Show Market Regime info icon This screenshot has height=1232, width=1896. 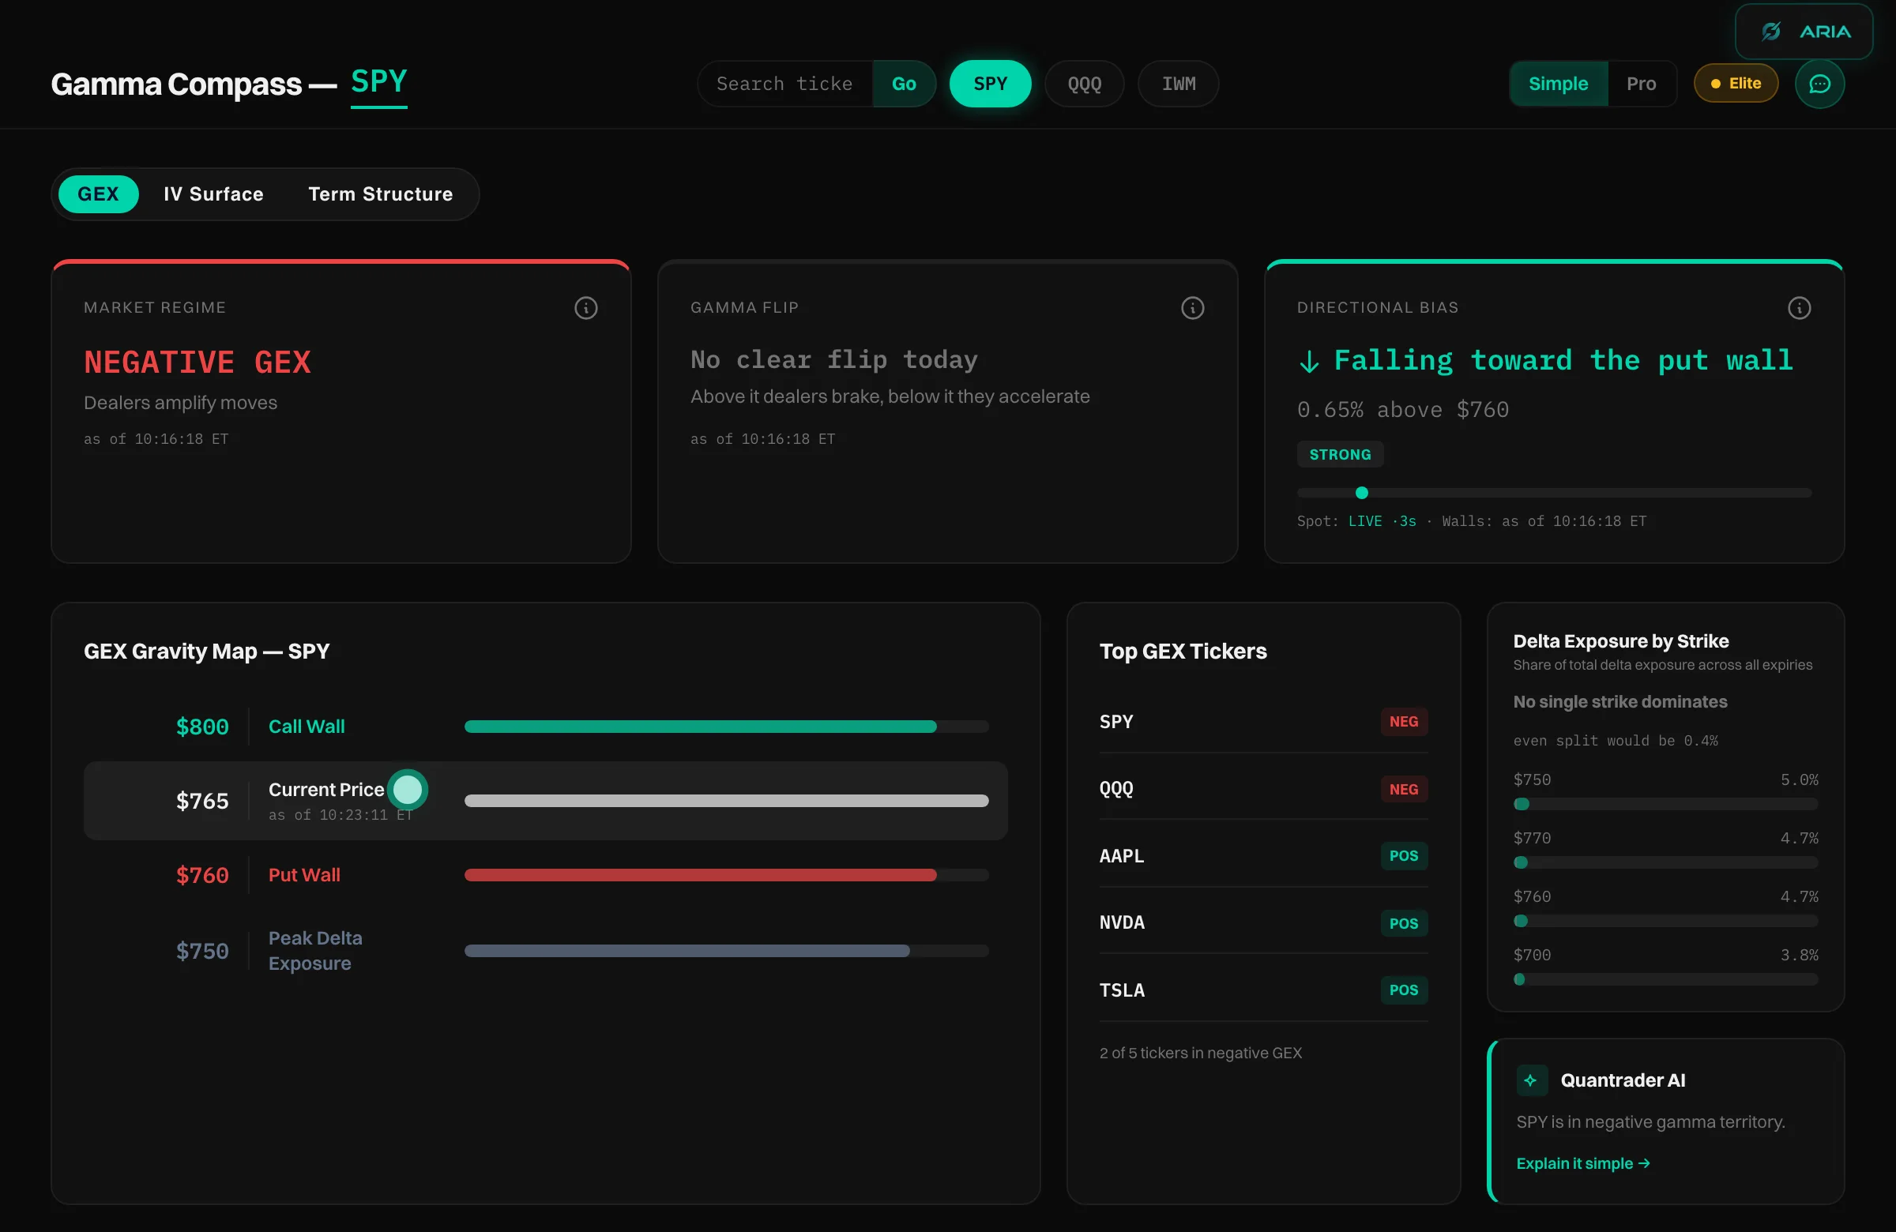pyautogui.click(x=585, y=308)
